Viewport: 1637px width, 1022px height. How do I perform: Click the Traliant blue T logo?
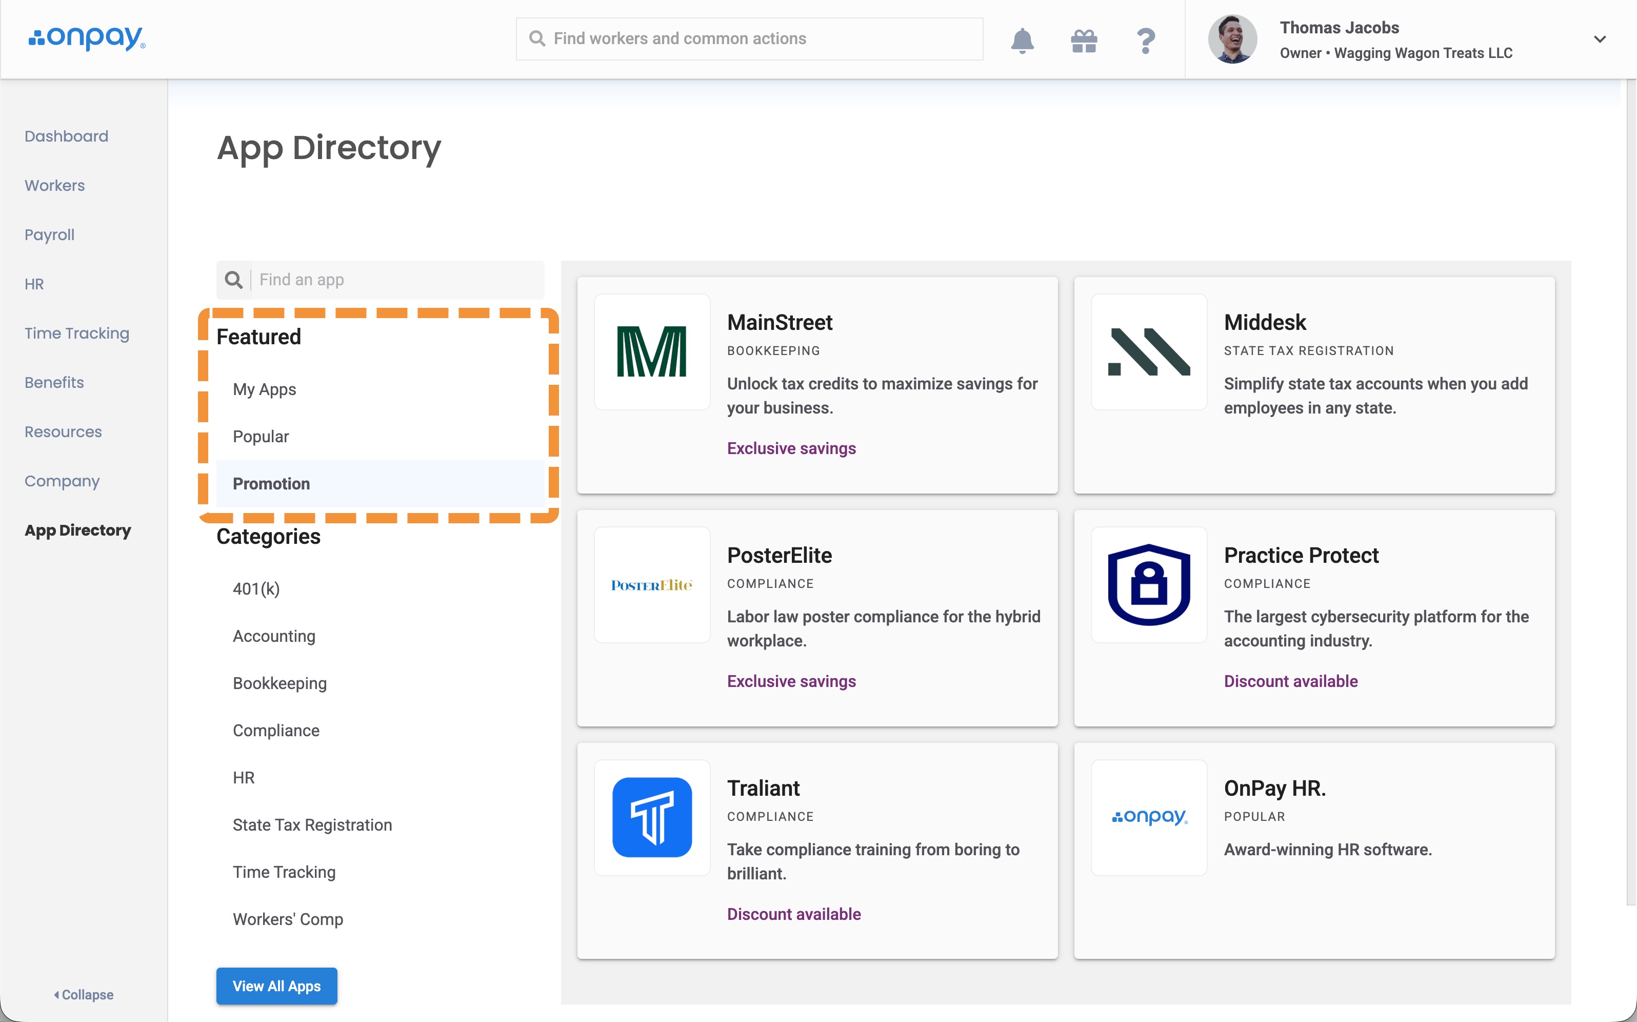point(652,817)
